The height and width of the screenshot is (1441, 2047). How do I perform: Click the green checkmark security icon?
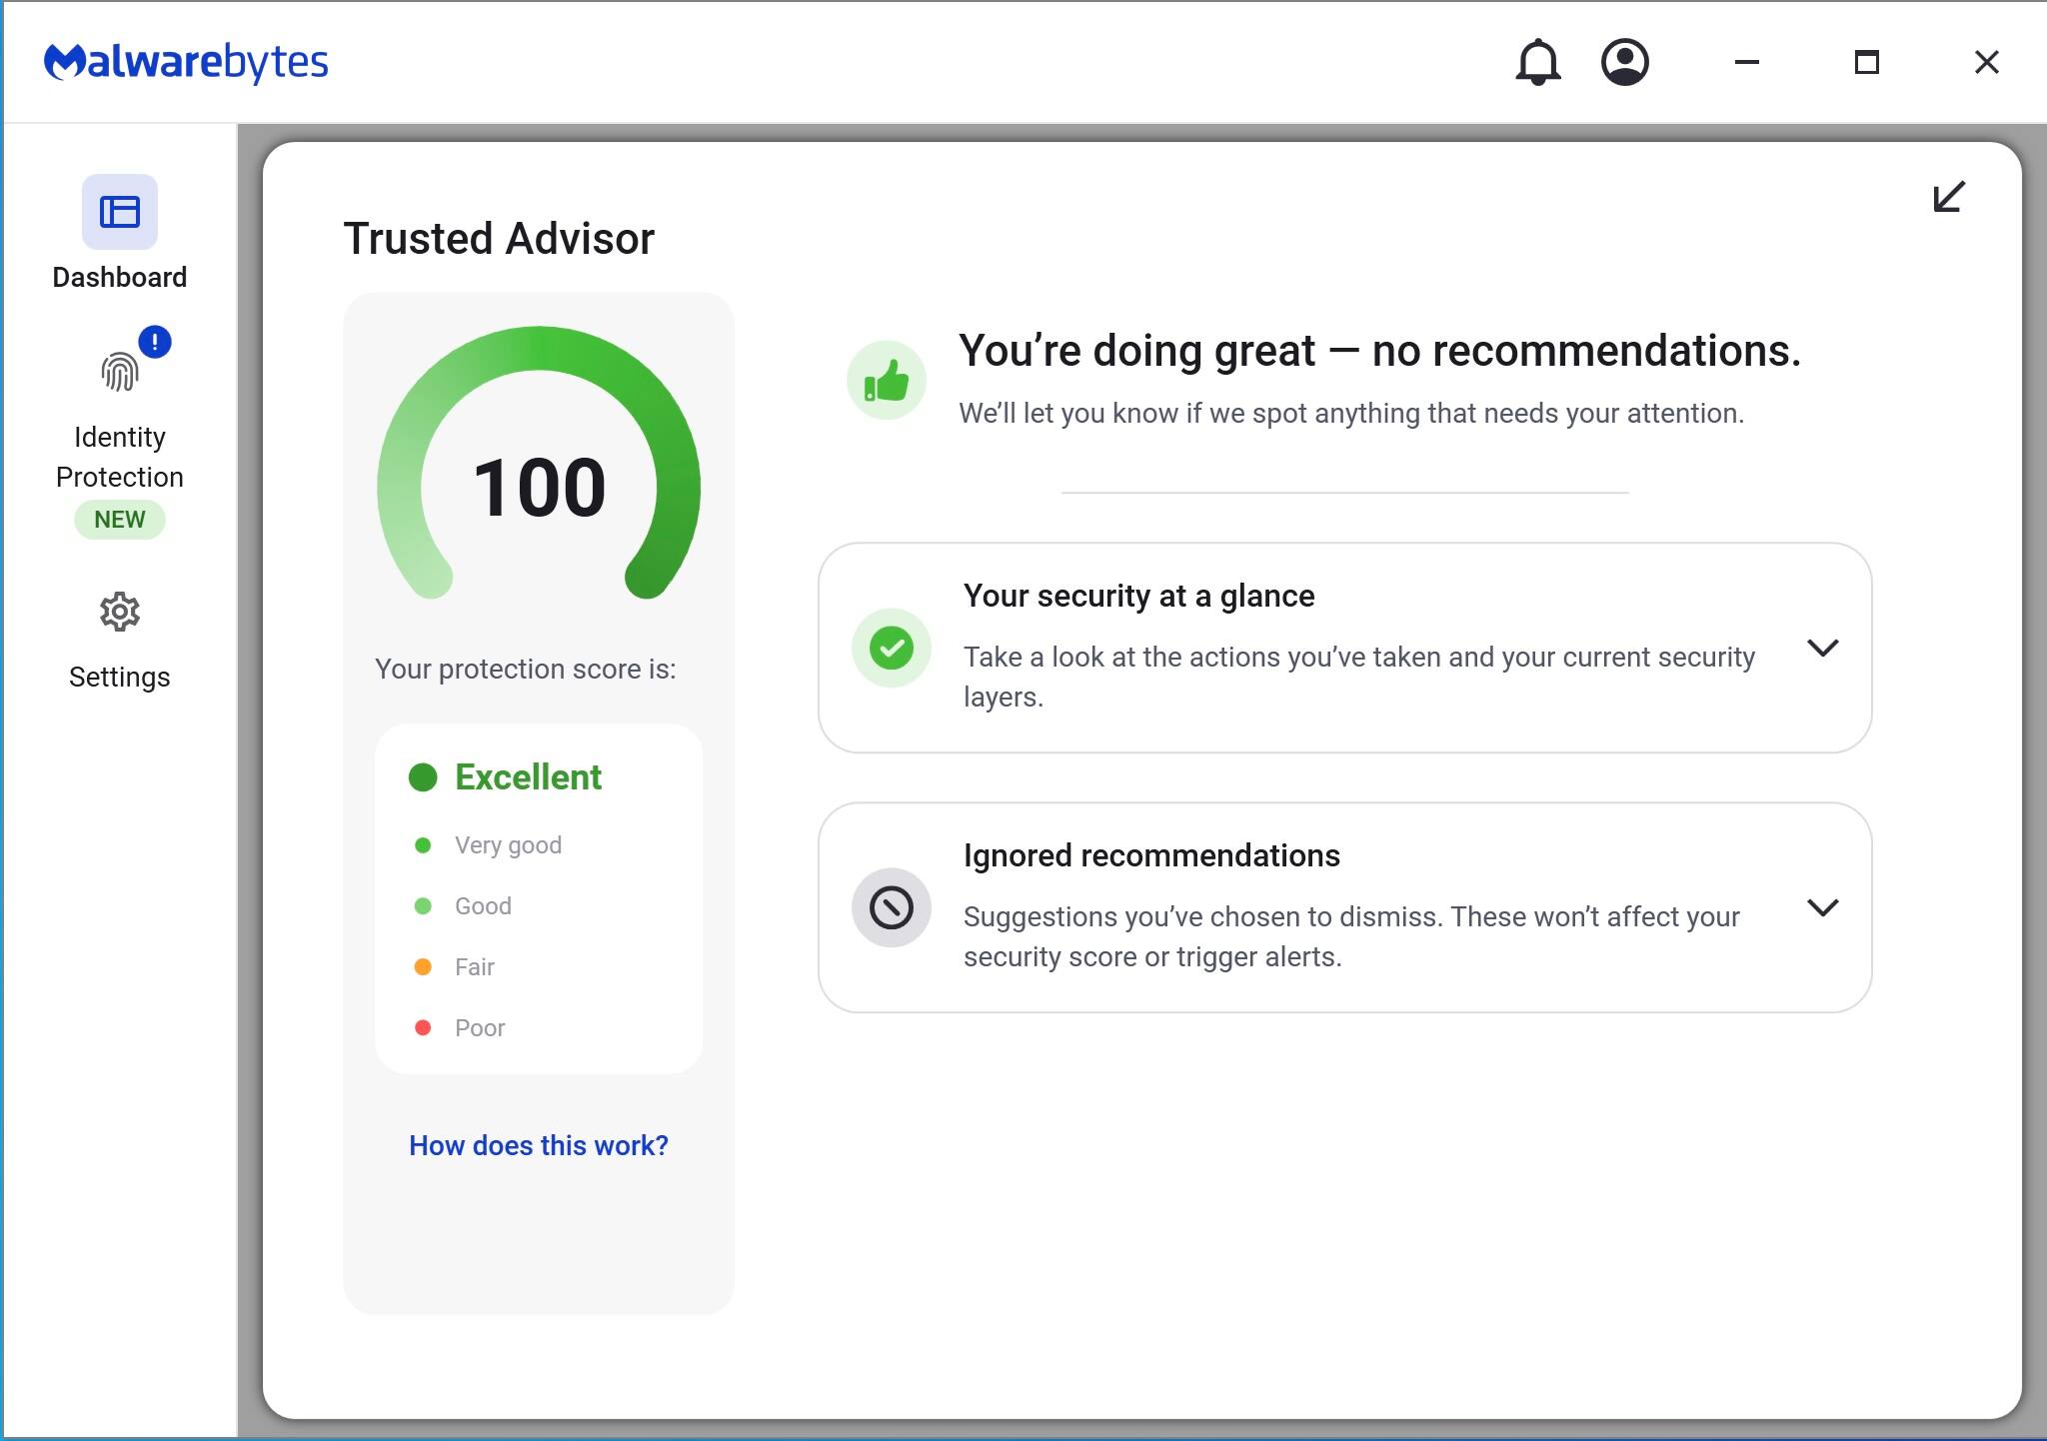click(x=891, y=648)
